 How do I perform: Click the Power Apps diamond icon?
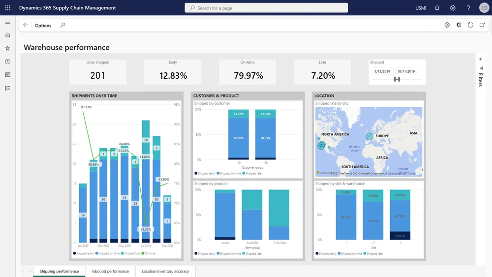[x=447, y=25]
